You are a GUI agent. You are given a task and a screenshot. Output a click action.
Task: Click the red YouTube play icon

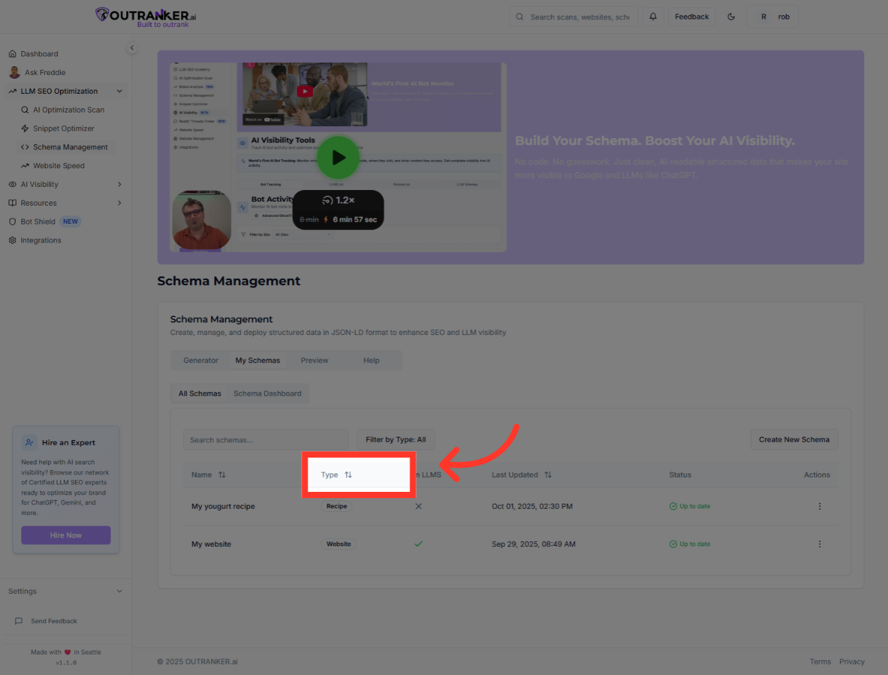pos(305,91)
